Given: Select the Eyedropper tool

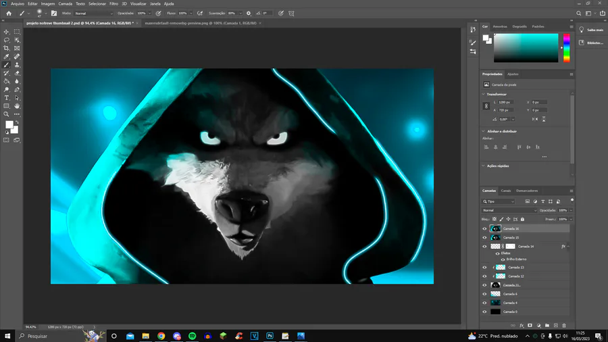Looking at the screenshot, I should point(7,57).
